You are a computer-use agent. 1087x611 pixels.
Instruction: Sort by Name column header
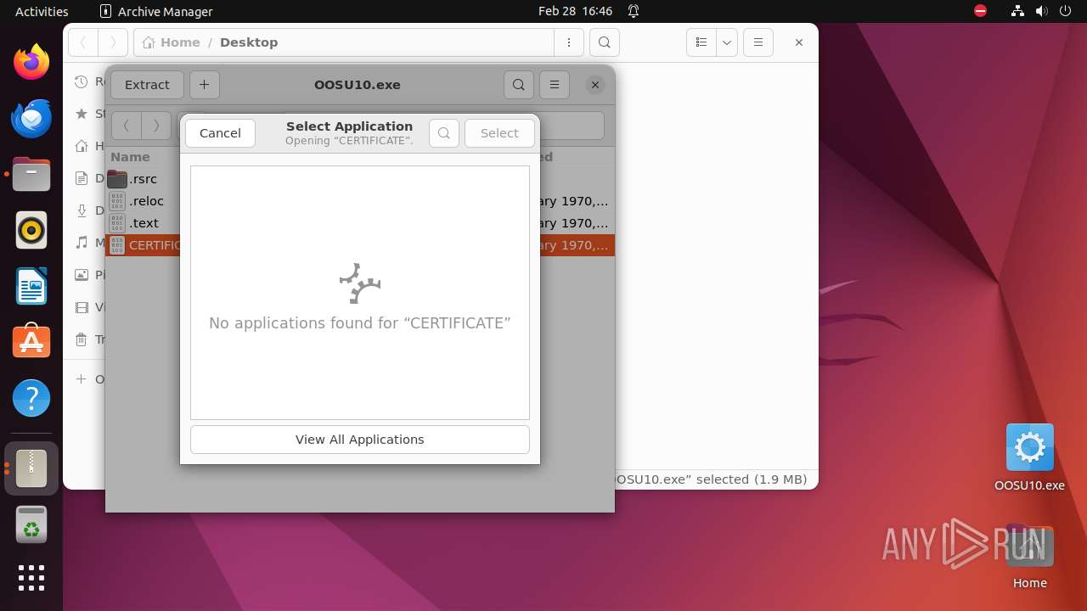(x=130, y=157)
